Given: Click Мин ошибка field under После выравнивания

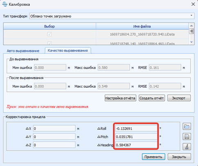Looking at the screenshot, I should coord(50,86).
